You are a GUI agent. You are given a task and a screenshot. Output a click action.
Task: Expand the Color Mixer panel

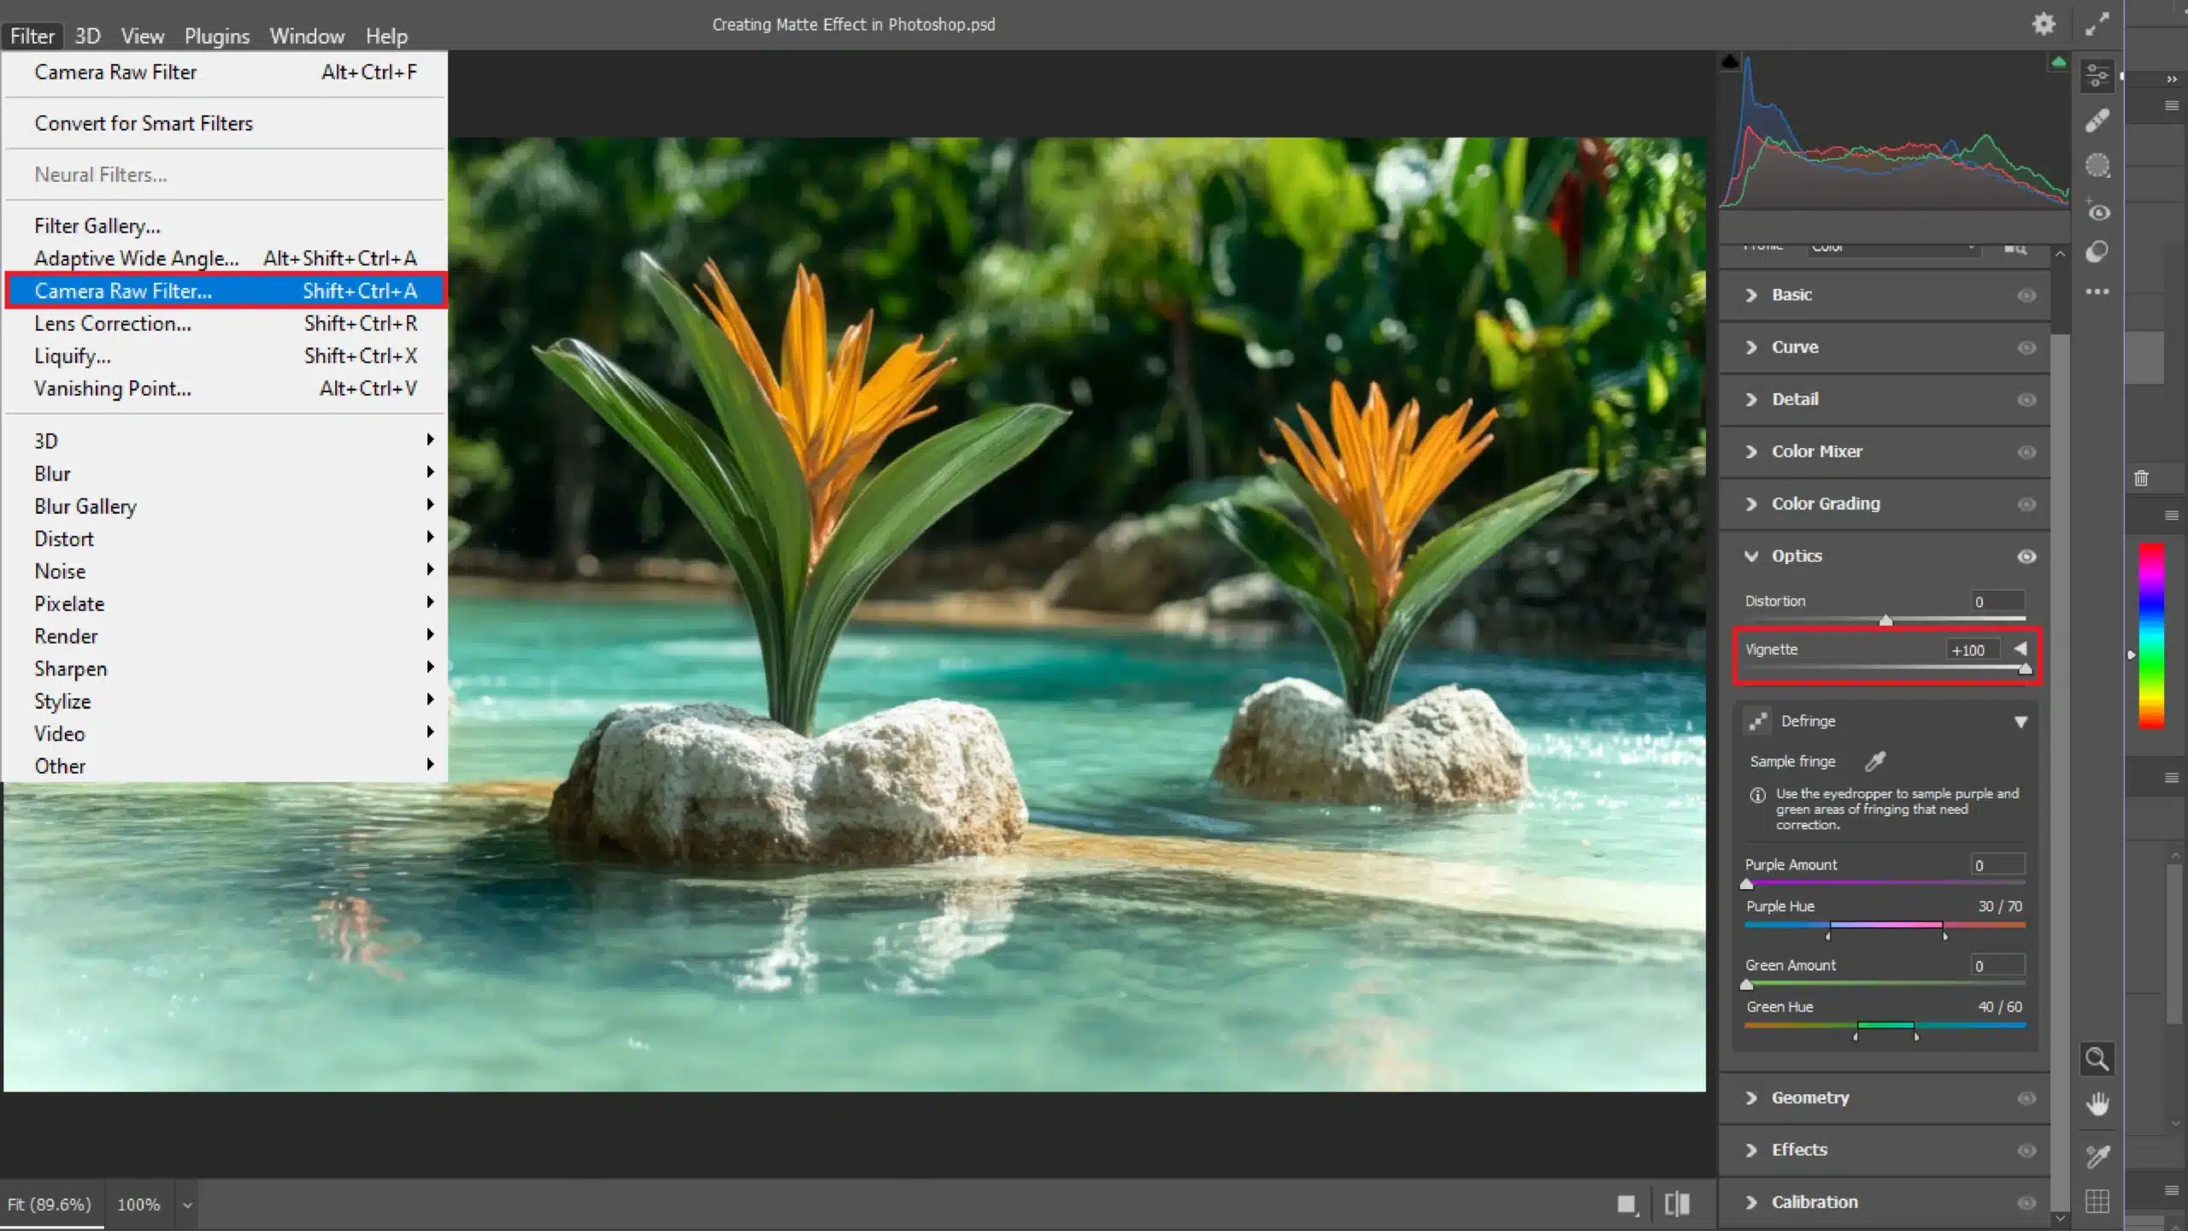[1751, 451]
